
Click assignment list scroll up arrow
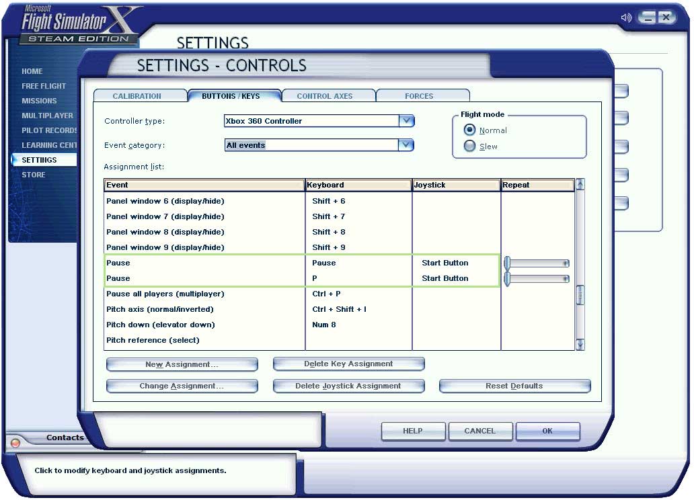[x=580, y=184]
